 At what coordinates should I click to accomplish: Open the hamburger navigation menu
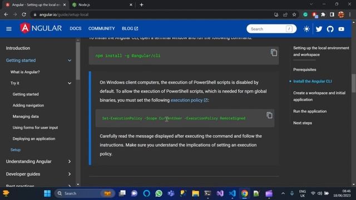[x=9, y=29]
